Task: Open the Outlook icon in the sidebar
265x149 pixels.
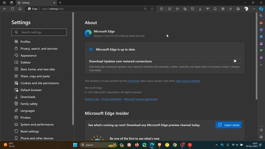Action: (x=261, y=36)
